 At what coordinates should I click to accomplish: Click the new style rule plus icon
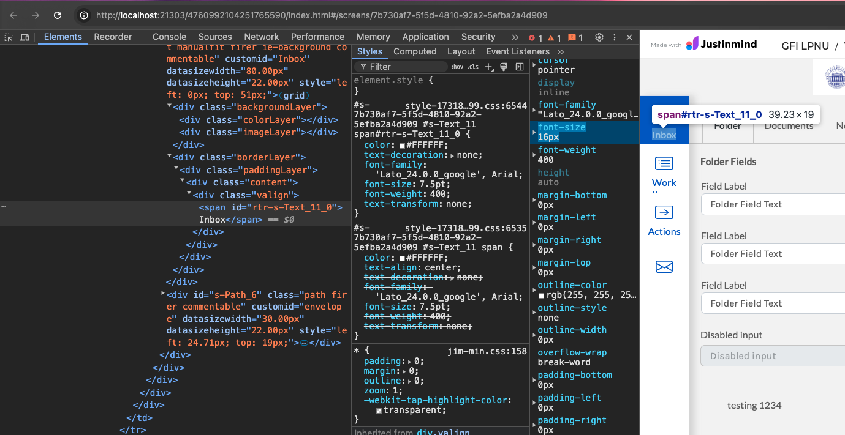point(488,67)
